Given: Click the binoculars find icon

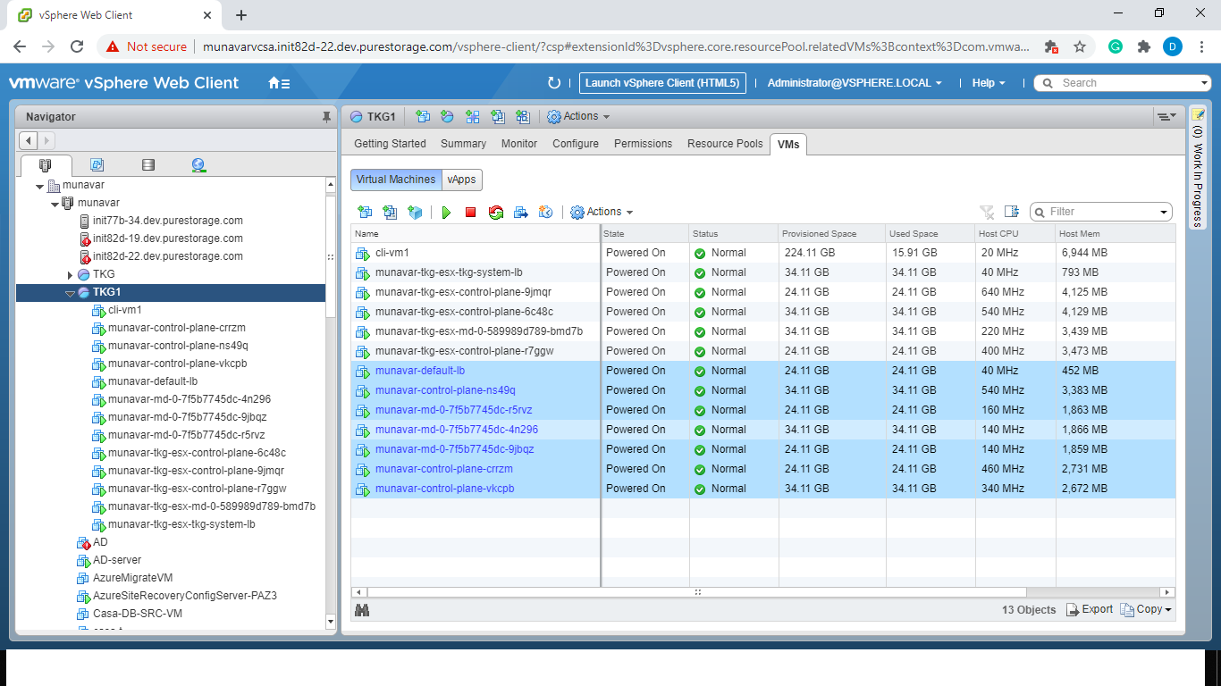Looking at the screenshot, I should pos(362,610).
